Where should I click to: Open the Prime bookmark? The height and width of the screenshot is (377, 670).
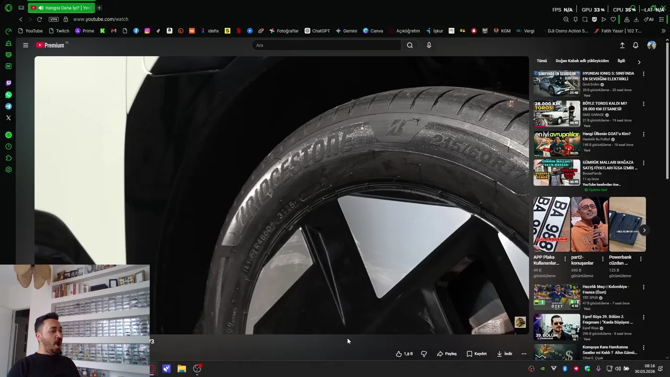(85, 31)
